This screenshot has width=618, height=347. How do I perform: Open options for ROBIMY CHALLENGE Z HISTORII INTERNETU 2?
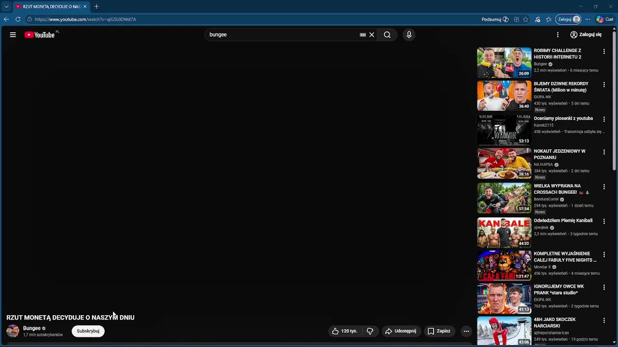(x=604, y=51)
